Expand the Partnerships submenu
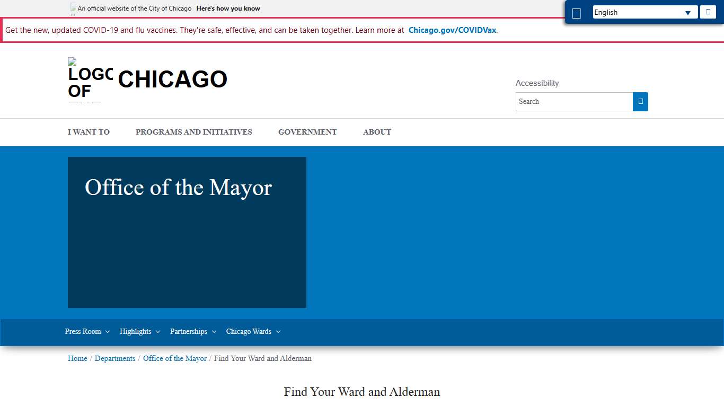Screen dimensions: 724x407 [193, 331]
